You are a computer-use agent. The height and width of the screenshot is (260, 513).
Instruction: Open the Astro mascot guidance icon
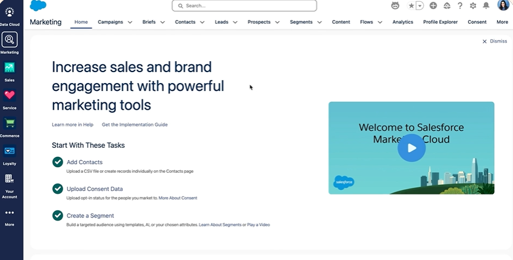pyautogui.click(x=395, y=5)
